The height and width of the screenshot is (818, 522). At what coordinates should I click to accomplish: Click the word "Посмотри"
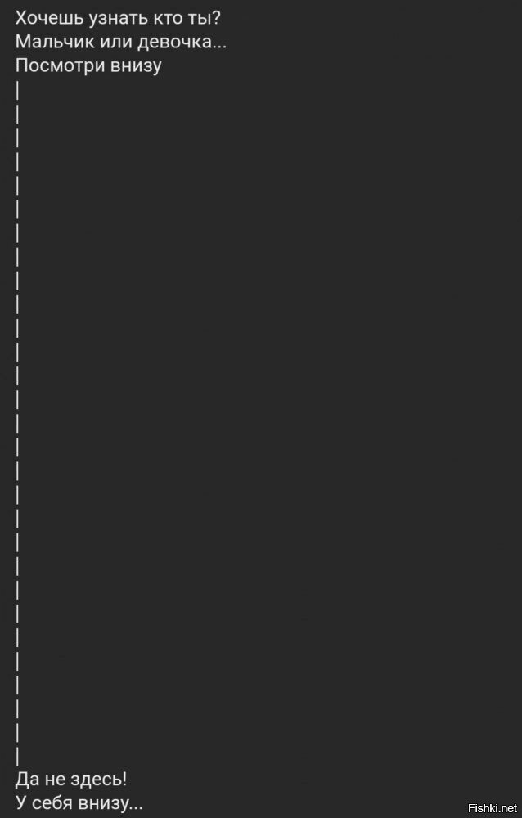pos(59,66)
